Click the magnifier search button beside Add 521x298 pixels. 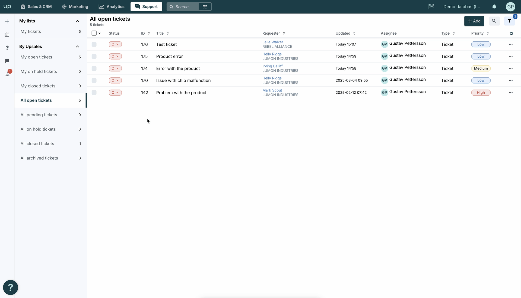[x=494, y=21]
